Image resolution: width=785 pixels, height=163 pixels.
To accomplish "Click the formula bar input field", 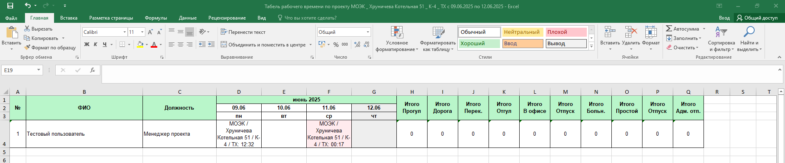I will [438, 73].
